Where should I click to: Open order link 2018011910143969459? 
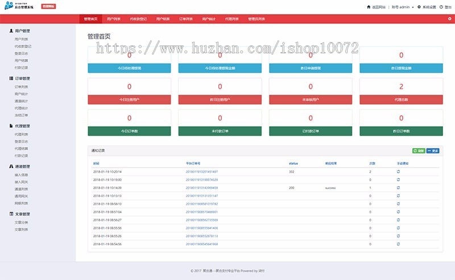(x=202, y=188)
